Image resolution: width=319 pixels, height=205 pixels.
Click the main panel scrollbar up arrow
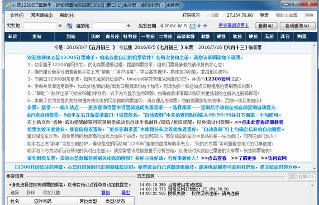tap(315, 45)
